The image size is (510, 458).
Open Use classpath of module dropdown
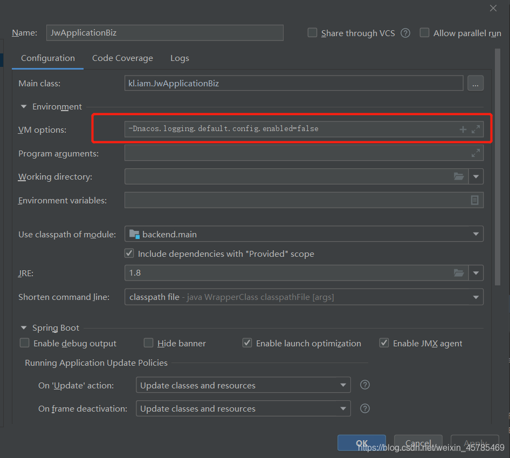point(476,234)
